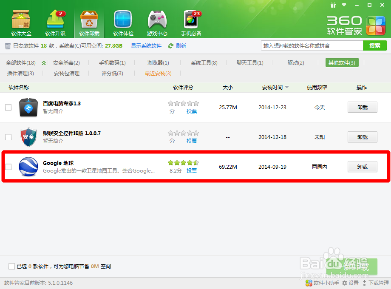The width and height of the screenshot is (391, 289).
Task: Toggle the select-all checkbox beside 已选
Action: [11, 266]
